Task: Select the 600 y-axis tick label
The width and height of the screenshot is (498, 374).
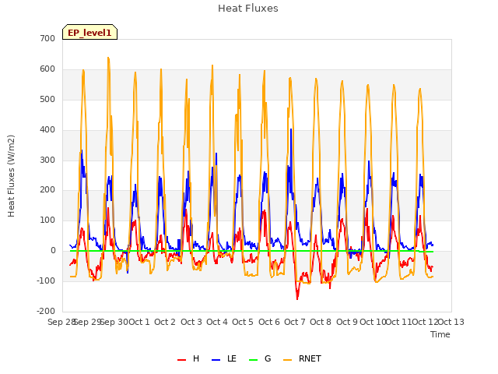Action: 47,69
